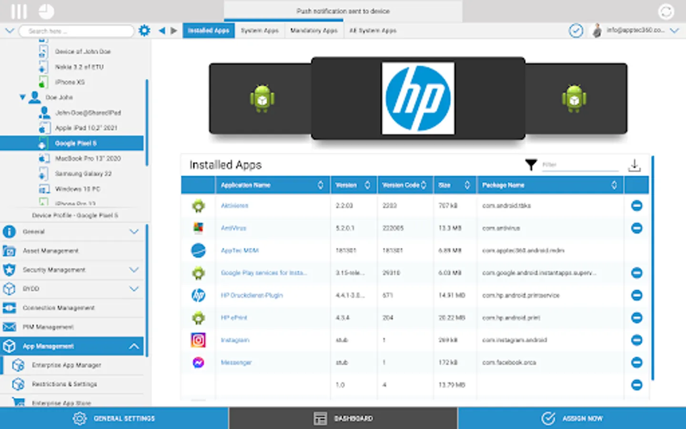Select Apple iPad 10.2" 2021 device

pos(86,128)
